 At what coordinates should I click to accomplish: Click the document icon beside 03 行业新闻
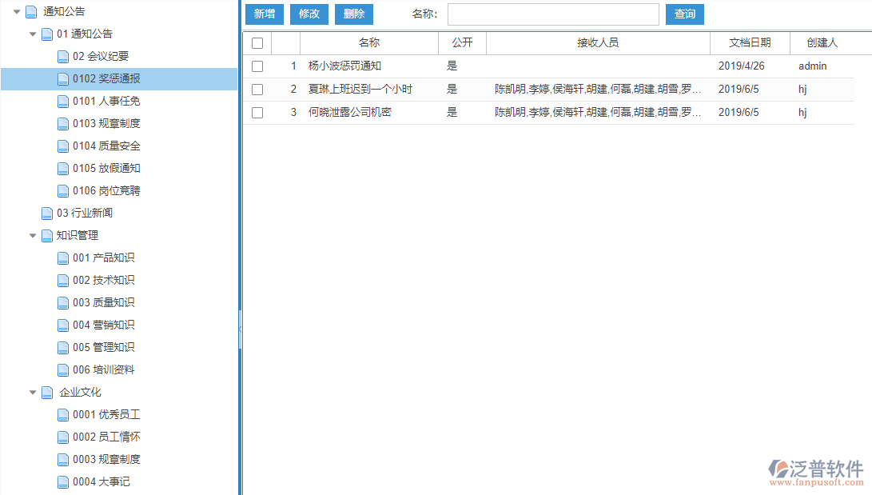[x=46, y=213]
